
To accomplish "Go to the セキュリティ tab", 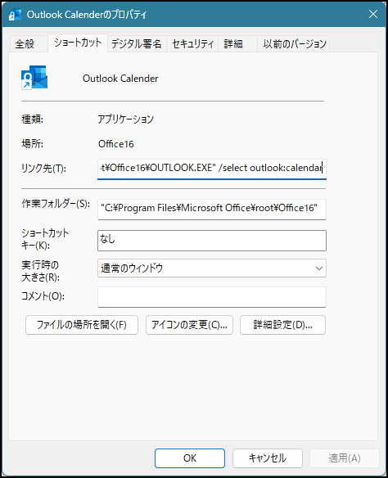I will (192, 44).
